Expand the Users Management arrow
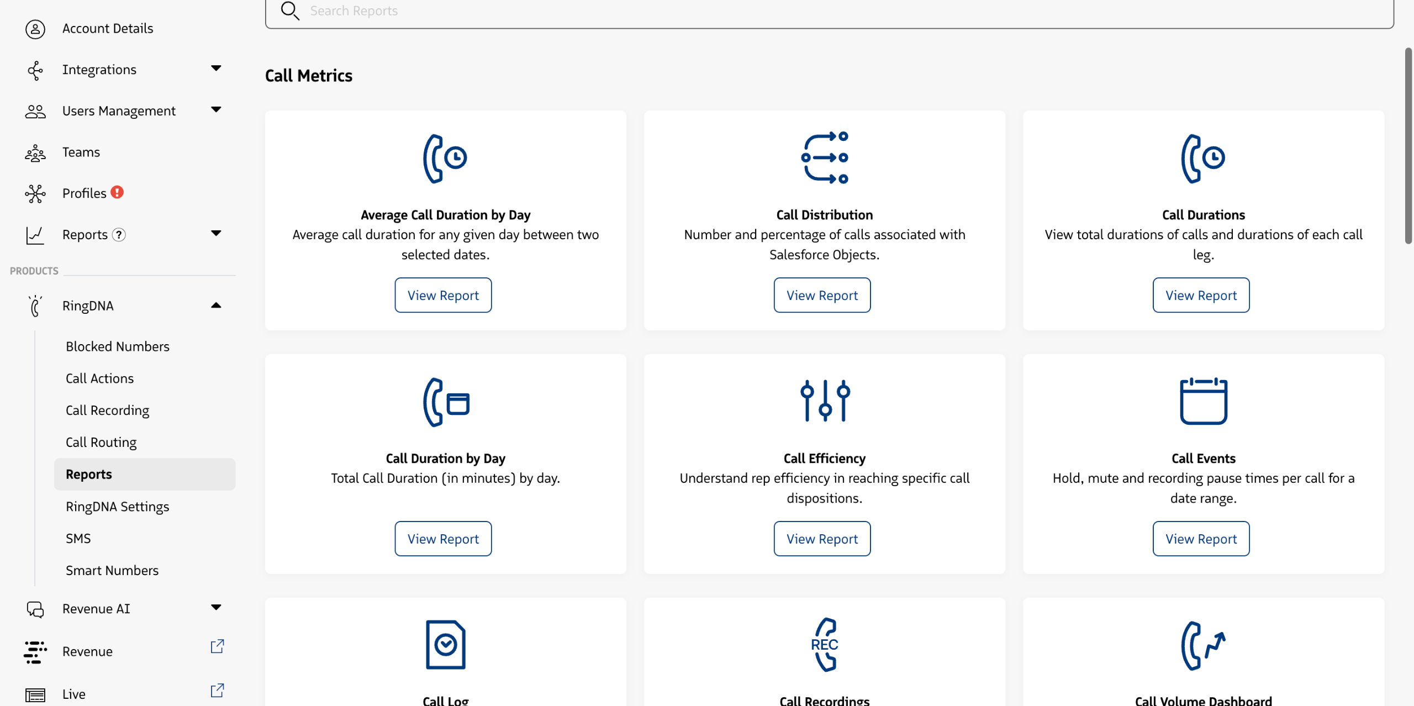The height and width of the screenshot is (706, 1414). pos(216,110)
